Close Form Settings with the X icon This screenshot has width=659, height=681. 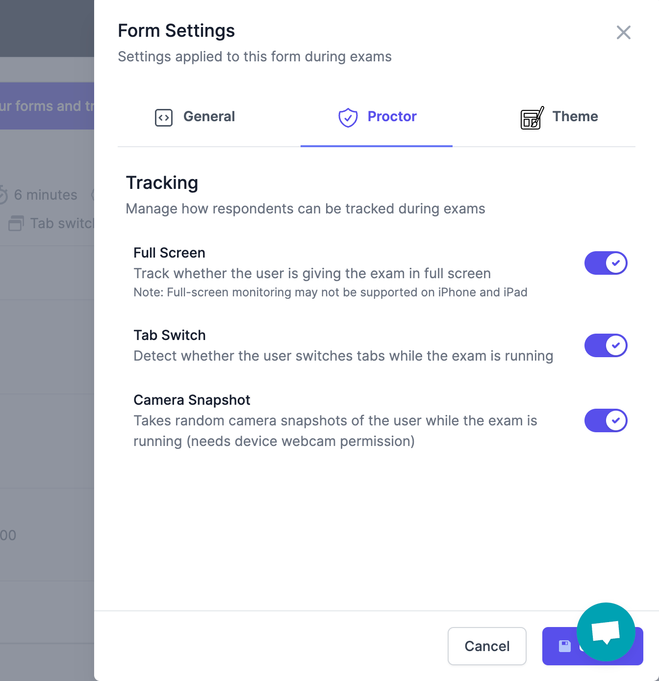624,32
